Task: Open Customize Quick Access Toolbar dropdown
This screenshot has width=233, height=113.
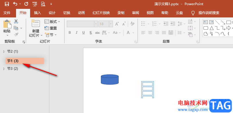Action: (51, 4)
